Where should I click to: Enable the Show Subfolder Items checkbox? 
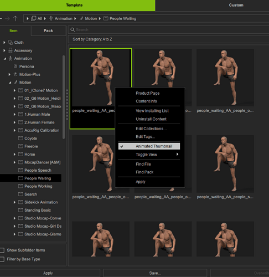click(x=2, y=250)
